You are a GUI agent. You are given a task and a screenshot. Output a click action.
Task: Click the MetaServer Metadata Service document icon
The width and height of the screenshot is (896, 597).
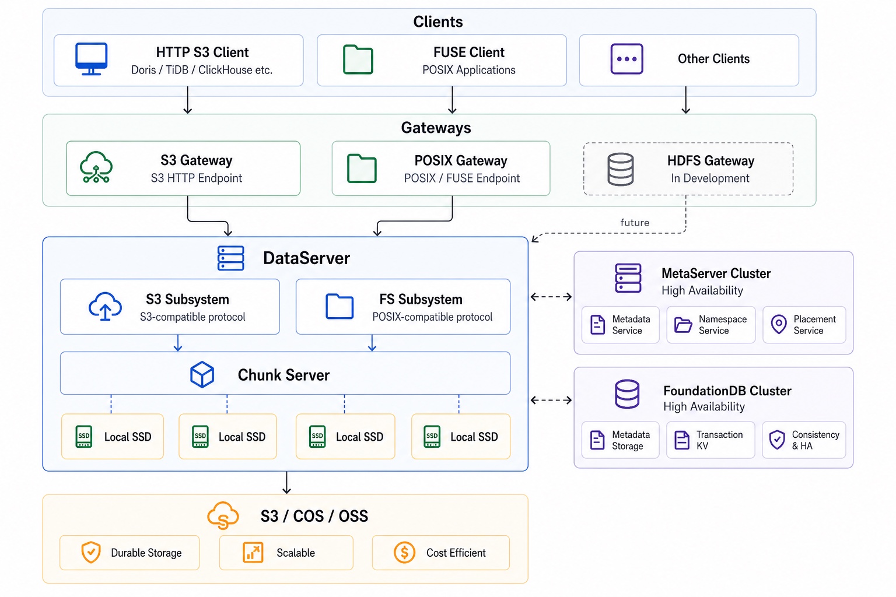pos(598,324)
